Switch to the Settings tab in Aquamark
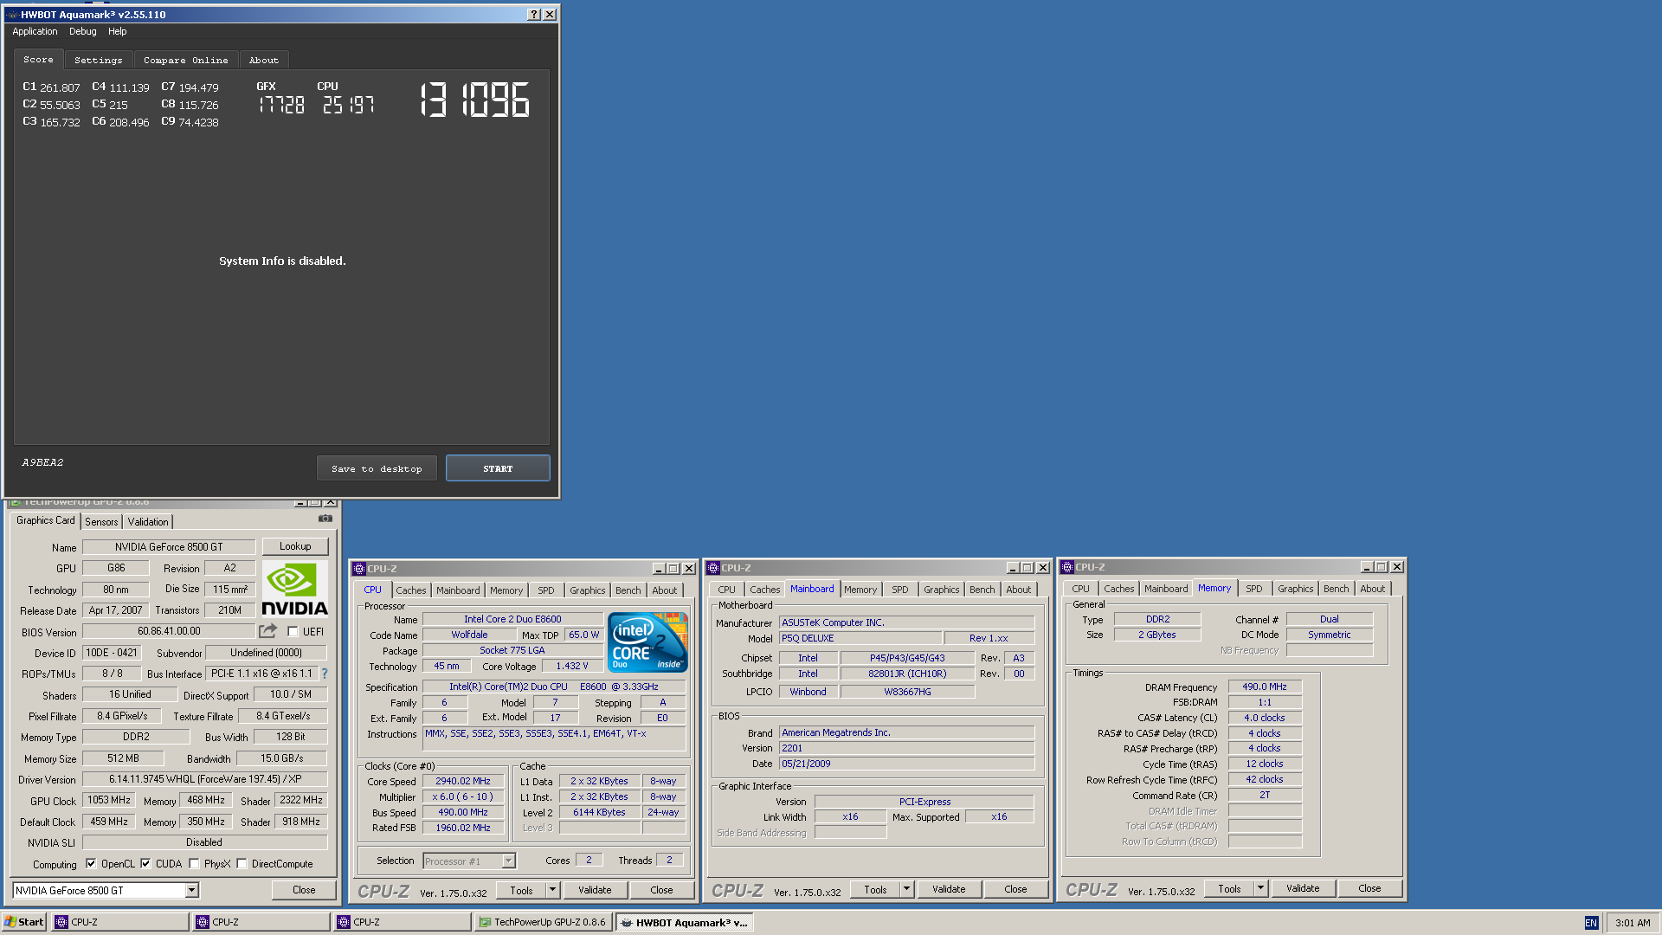The image size is (1662, 935). [99, 60]
